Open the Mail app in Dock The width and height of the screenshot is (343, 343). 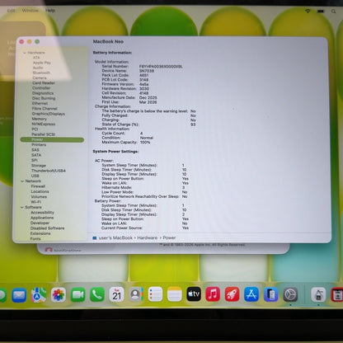pos(19,295)
